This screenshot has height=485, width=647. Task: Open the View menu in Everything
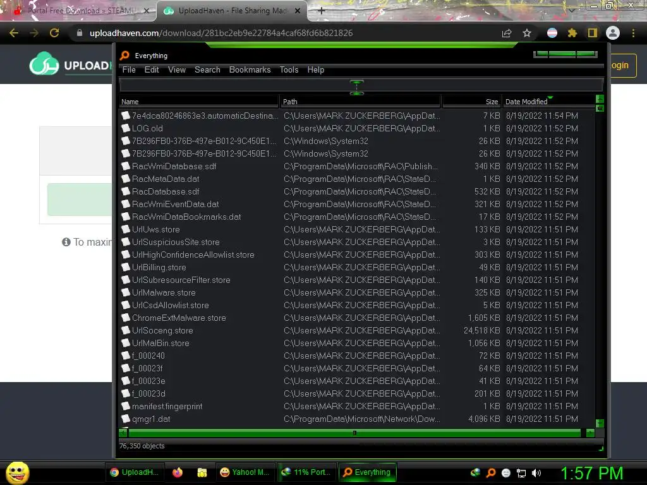pos(177,69)
